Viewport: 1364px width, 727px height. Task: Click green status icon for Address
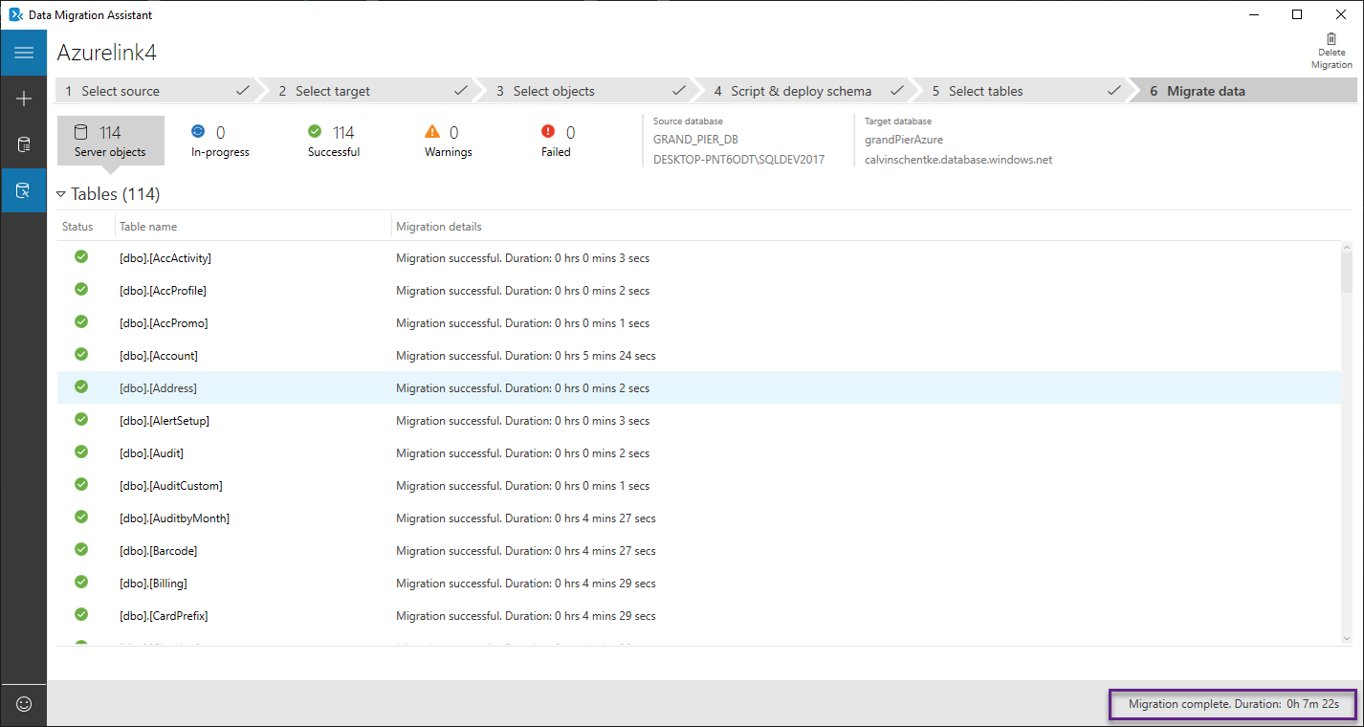click(x=81, y=386)
